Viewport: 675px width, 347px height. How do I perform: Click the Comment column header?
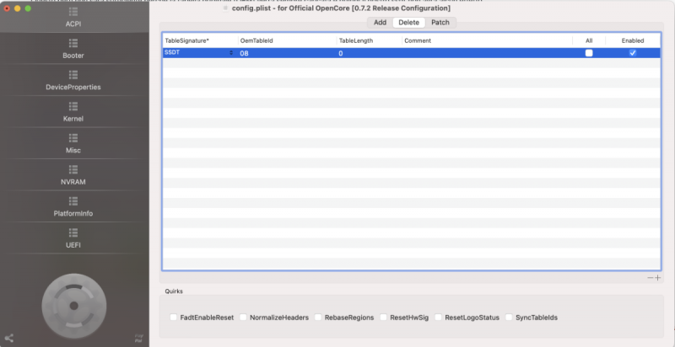click(488, 40)
